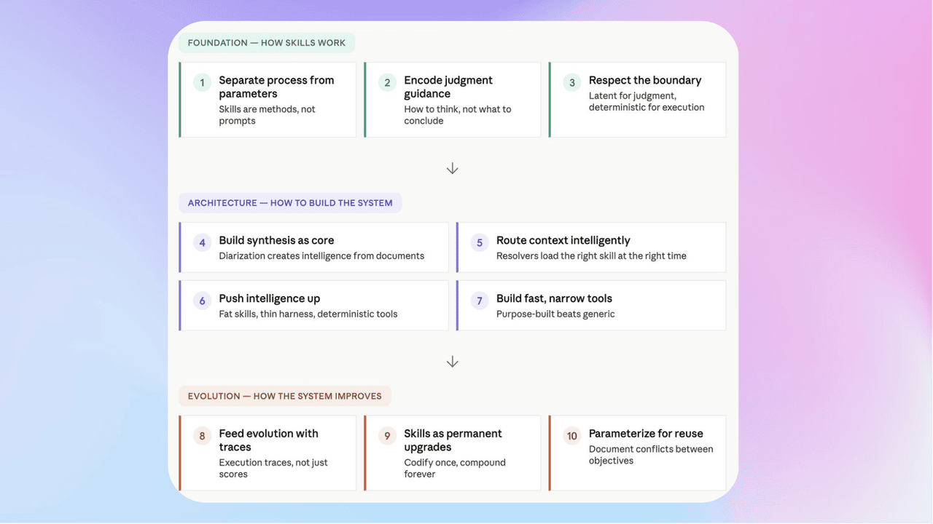Select the Architecture — How to Build label
Image resolution: width=933 pixels, height=524 pixels.
(x=290, y=203)
